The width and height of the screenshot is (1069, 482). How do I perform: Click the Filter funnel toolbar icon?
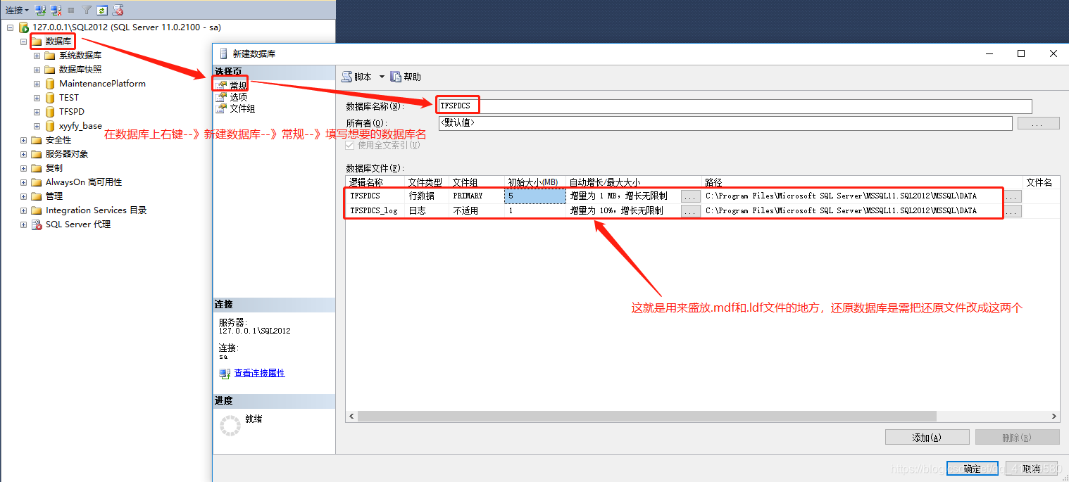[87, 11]
